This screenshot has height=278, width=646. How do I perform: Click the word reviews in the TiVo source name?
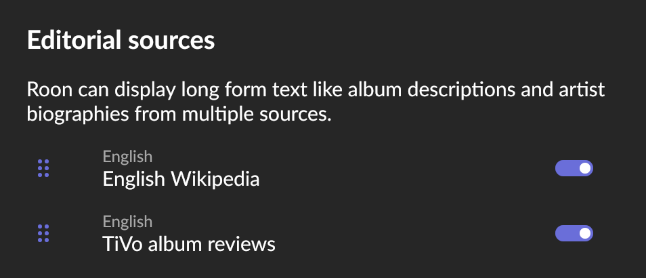241,244
